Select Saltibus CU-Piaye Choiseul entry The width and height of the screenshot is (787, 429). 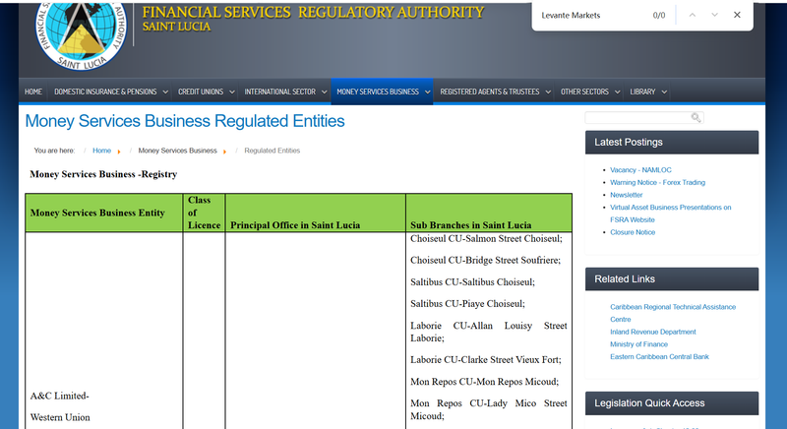point(467,304)
